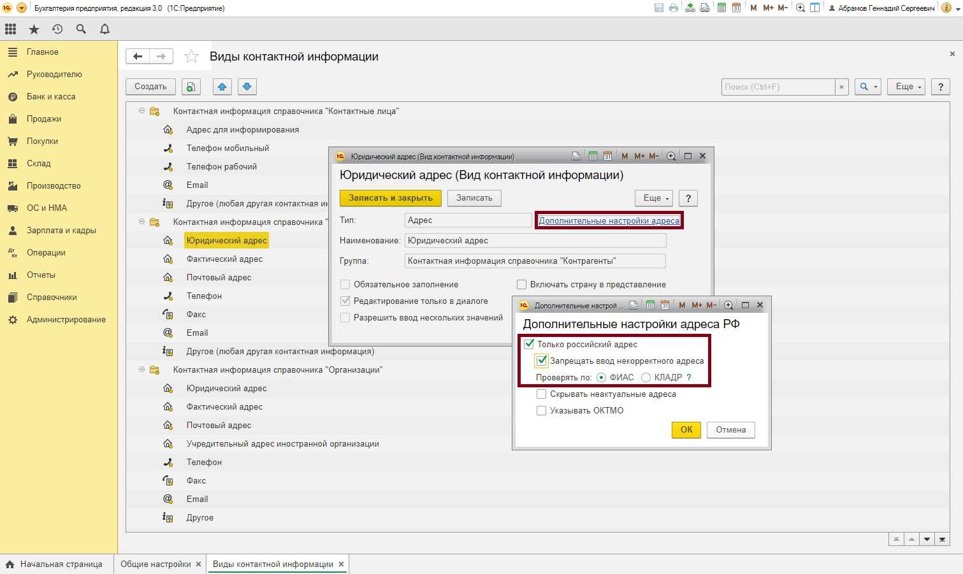Move item up with blue arrow
Screen dimensions: 963x574
coord(222,87)
